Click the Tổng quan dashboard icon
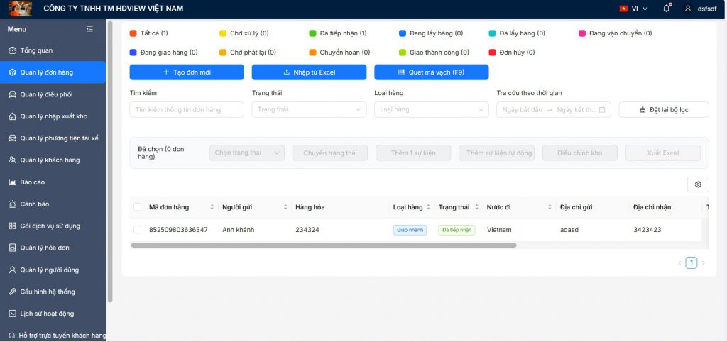The height and width of the screenshot is (342, 727). pos(12,50)
